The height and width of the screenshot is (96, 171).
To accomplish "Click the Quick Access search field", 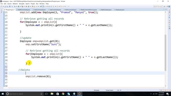I will tap(158, 6).
